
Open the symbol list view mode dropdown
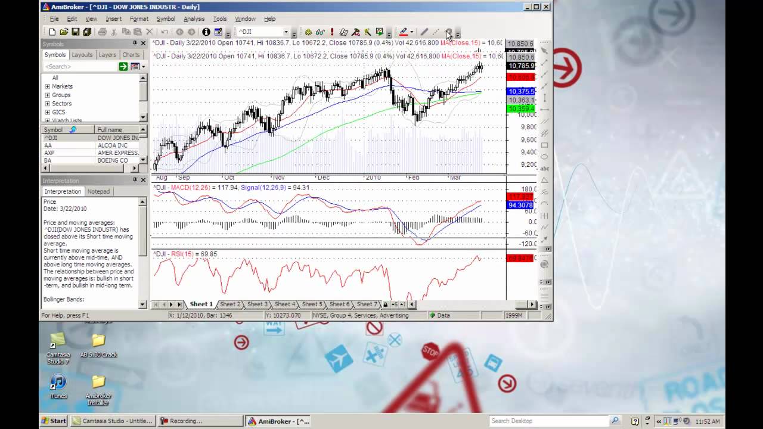coord(144,66)
